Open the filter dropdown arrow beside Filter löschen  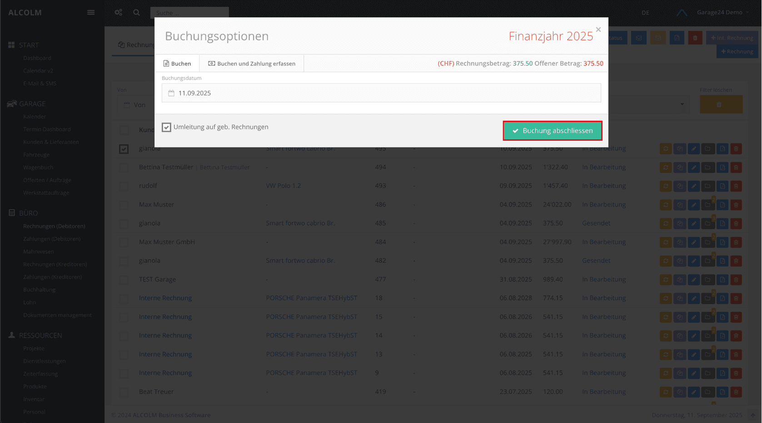click(x=682, y=104)
